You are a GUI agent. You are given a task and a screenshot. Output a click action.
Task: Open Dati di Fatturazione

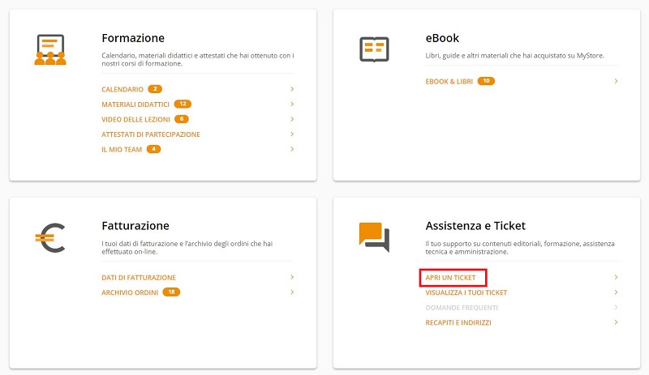[x=139, y=278]
